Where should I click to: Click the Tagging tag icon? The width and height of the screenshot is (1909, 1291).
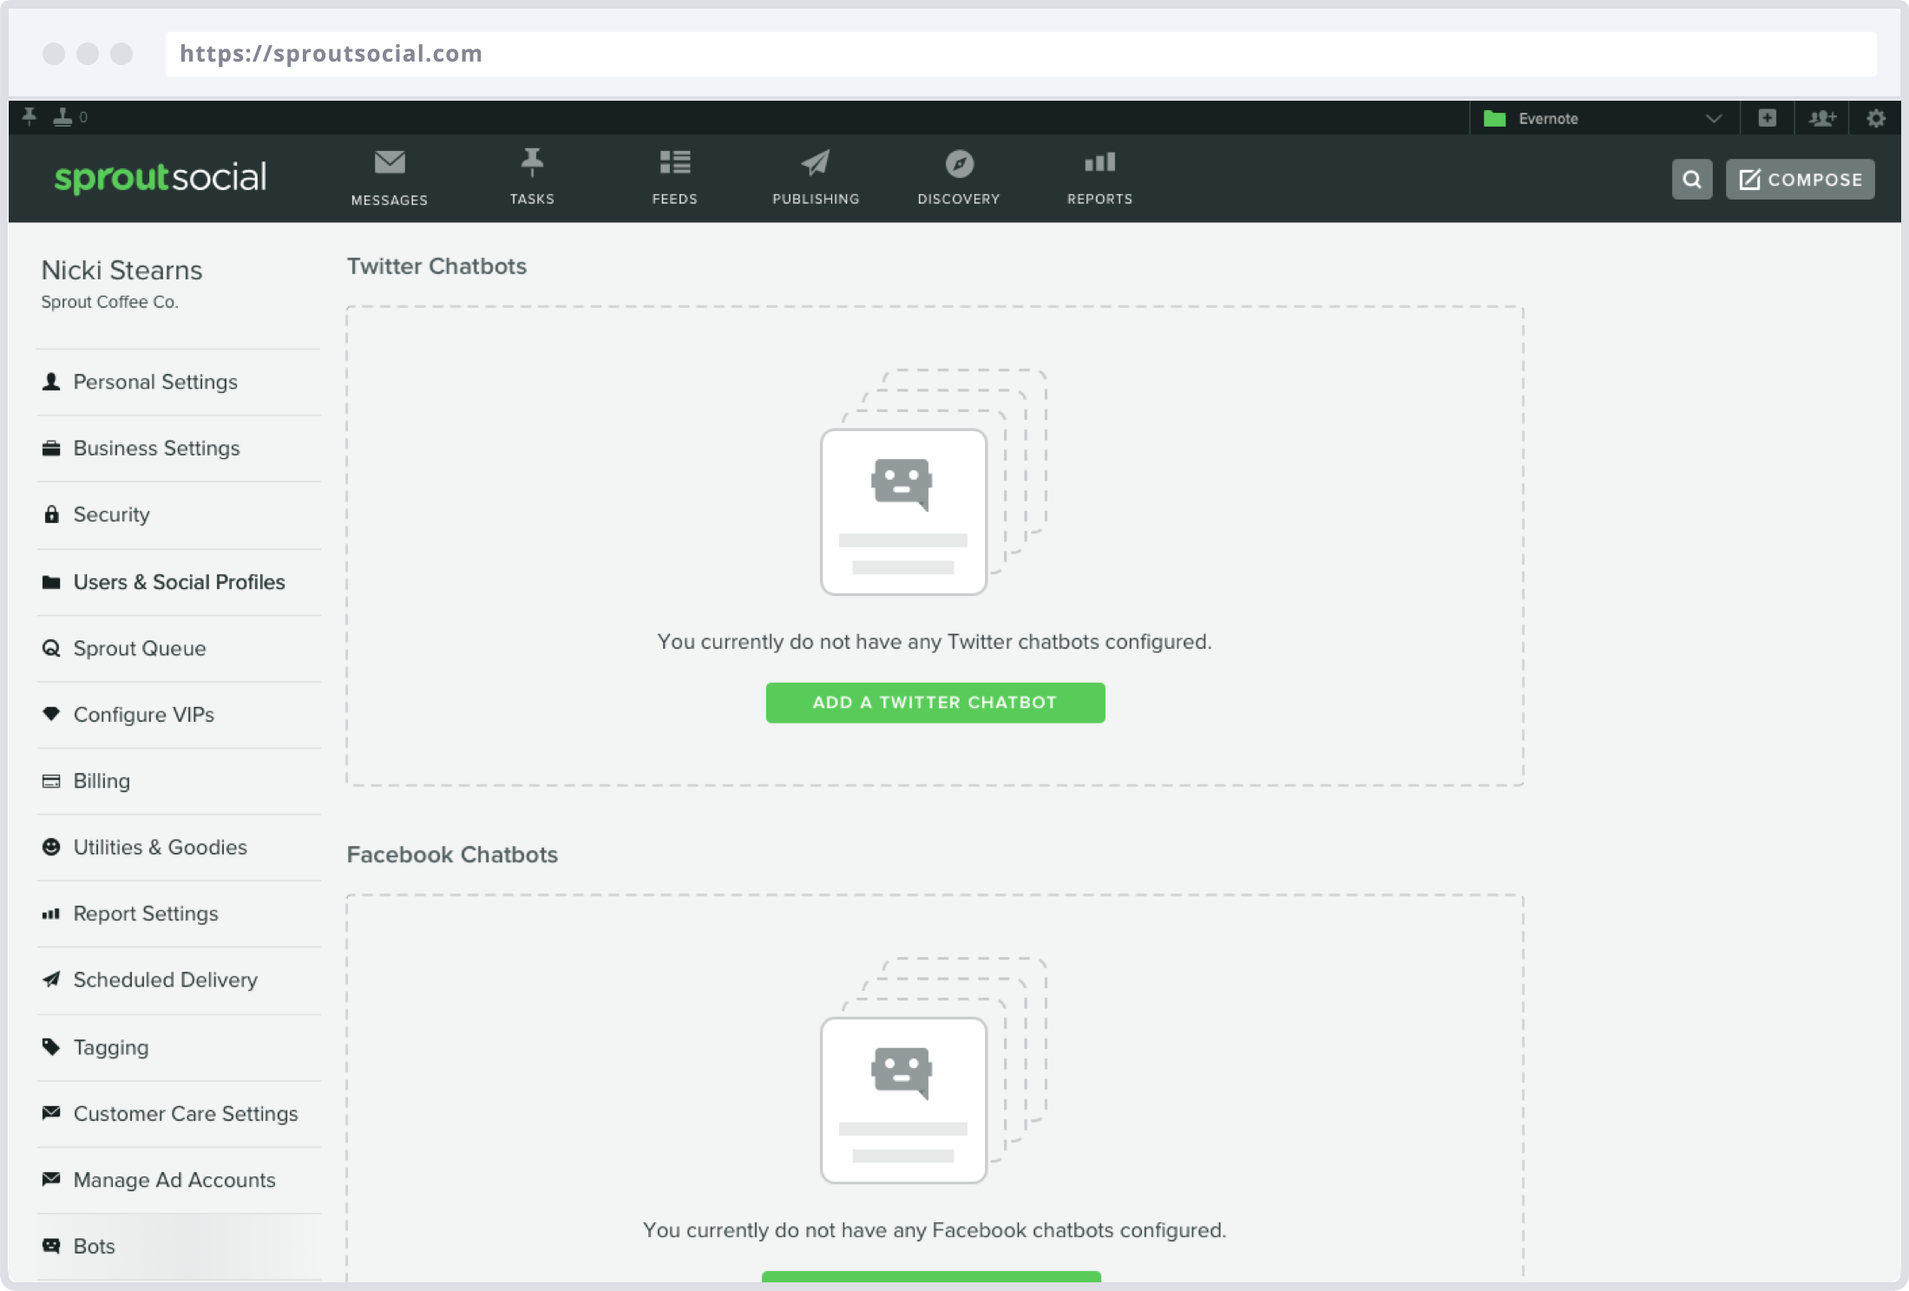pos(51,1047)
